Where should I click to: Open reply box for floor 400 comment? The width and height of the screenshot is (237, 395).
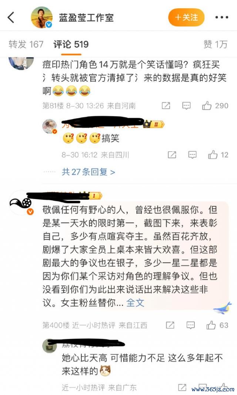[x=191, y=325]
